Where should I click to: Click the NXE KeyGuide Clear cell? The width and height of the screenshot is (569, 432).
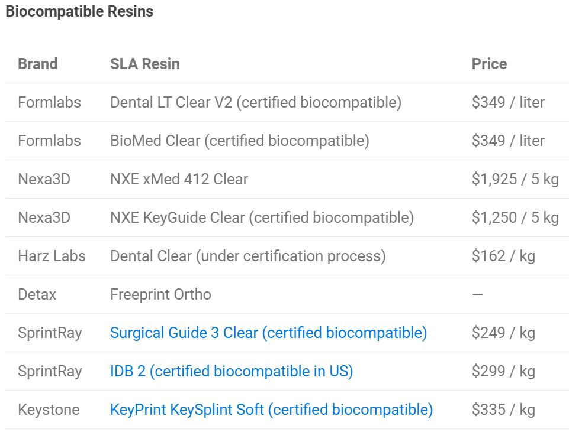pyautogui.click(x=262, y=217)
